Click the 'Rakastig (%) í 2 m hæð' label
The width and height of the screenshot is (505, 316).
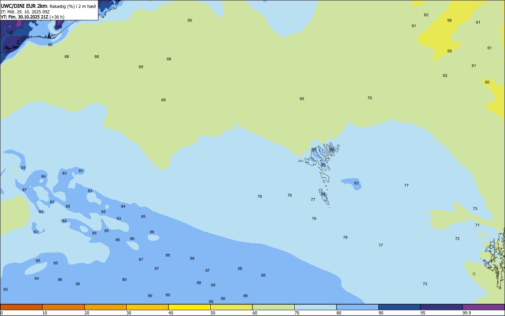[x=73, y=6]
